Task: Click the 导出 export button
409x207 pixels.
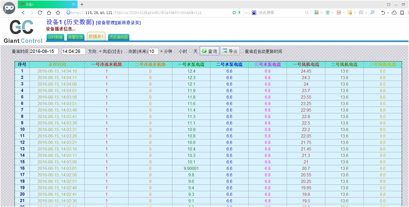Action: (230, 51)
